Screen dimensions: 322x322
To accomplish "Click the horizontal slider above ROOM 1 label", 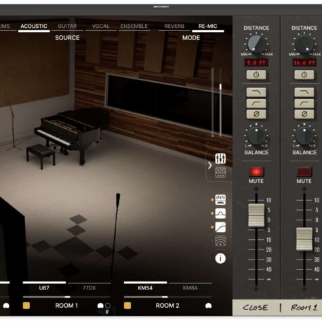I will tap(66, 297).
